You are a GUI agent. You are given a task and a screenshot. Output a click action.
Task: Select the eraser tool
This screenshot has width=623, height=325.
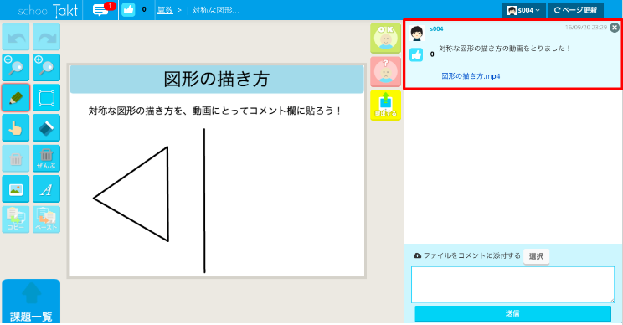tap(46, 128)
